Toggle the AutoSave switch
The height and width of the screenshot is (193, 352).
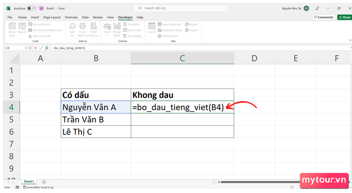tap(32, 9)
